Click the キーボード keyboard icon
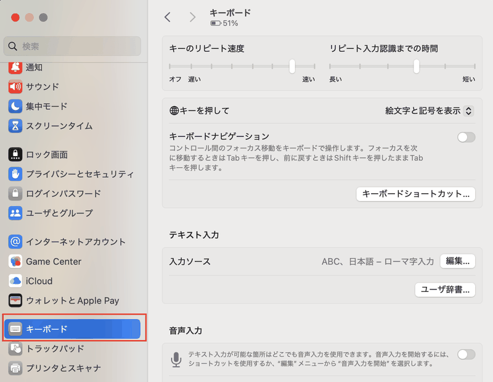The width and height of the screenshot is (493, 382). click(15, 329)
